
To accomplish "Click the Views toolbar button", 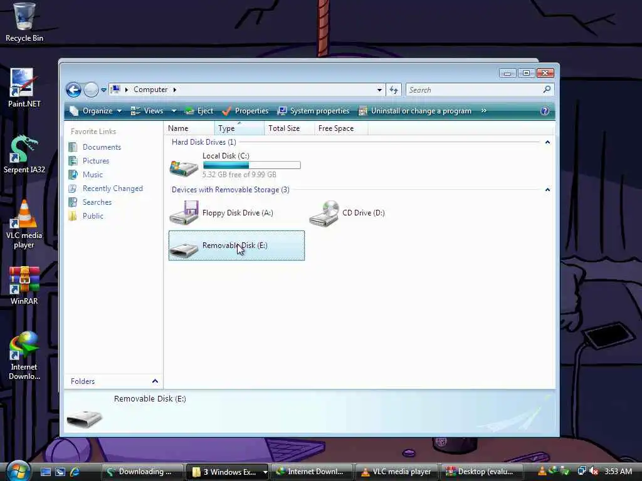I will (147, 111).
